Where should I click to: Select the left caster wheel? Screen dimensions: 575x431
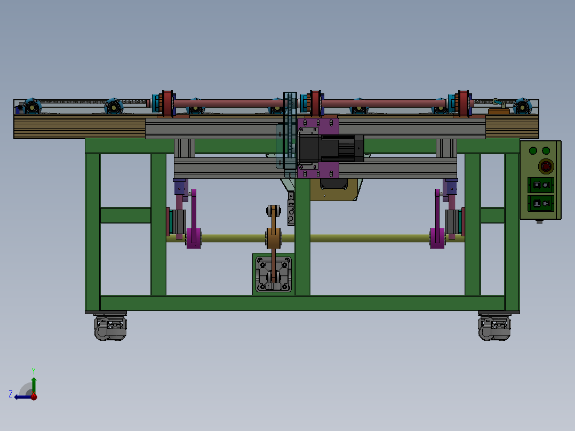click(x=110, y=327)
